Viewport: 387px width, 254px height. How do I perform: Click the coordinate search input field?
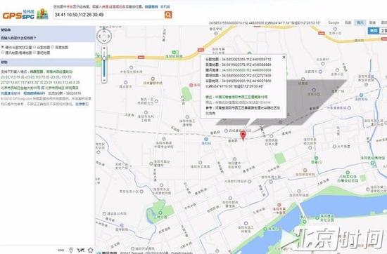(x=108, y=15)
